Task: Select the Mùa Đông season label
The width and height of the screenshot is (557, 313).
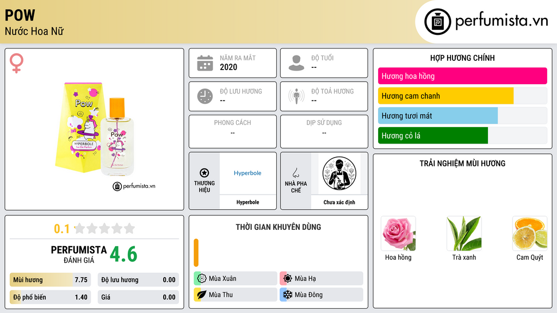Action: (309, 295)
